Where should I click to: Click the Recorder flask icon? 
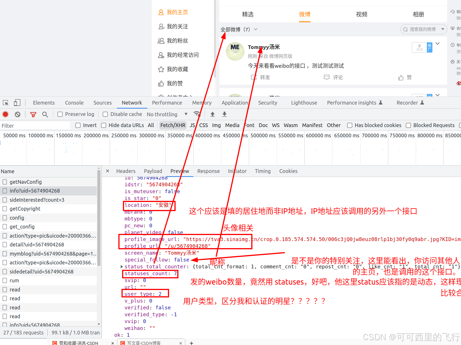tap(422, 103)
